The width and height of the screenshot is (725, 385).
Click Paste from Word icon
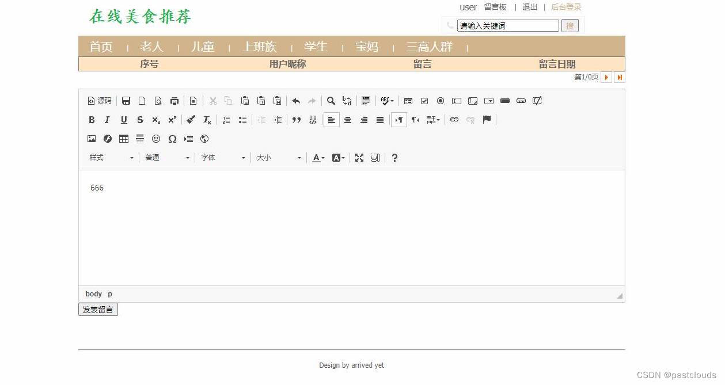277,101
